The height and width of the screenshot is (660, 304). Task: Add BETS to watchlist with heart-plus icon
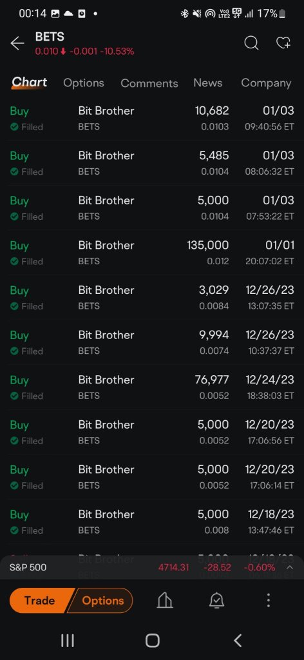tap(283, 43)
